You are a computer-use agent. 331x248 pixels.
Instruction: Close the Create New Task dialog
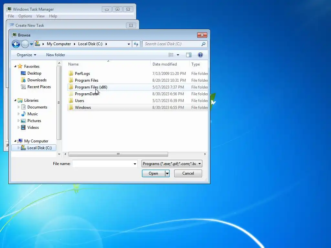(x=131, y=25)
